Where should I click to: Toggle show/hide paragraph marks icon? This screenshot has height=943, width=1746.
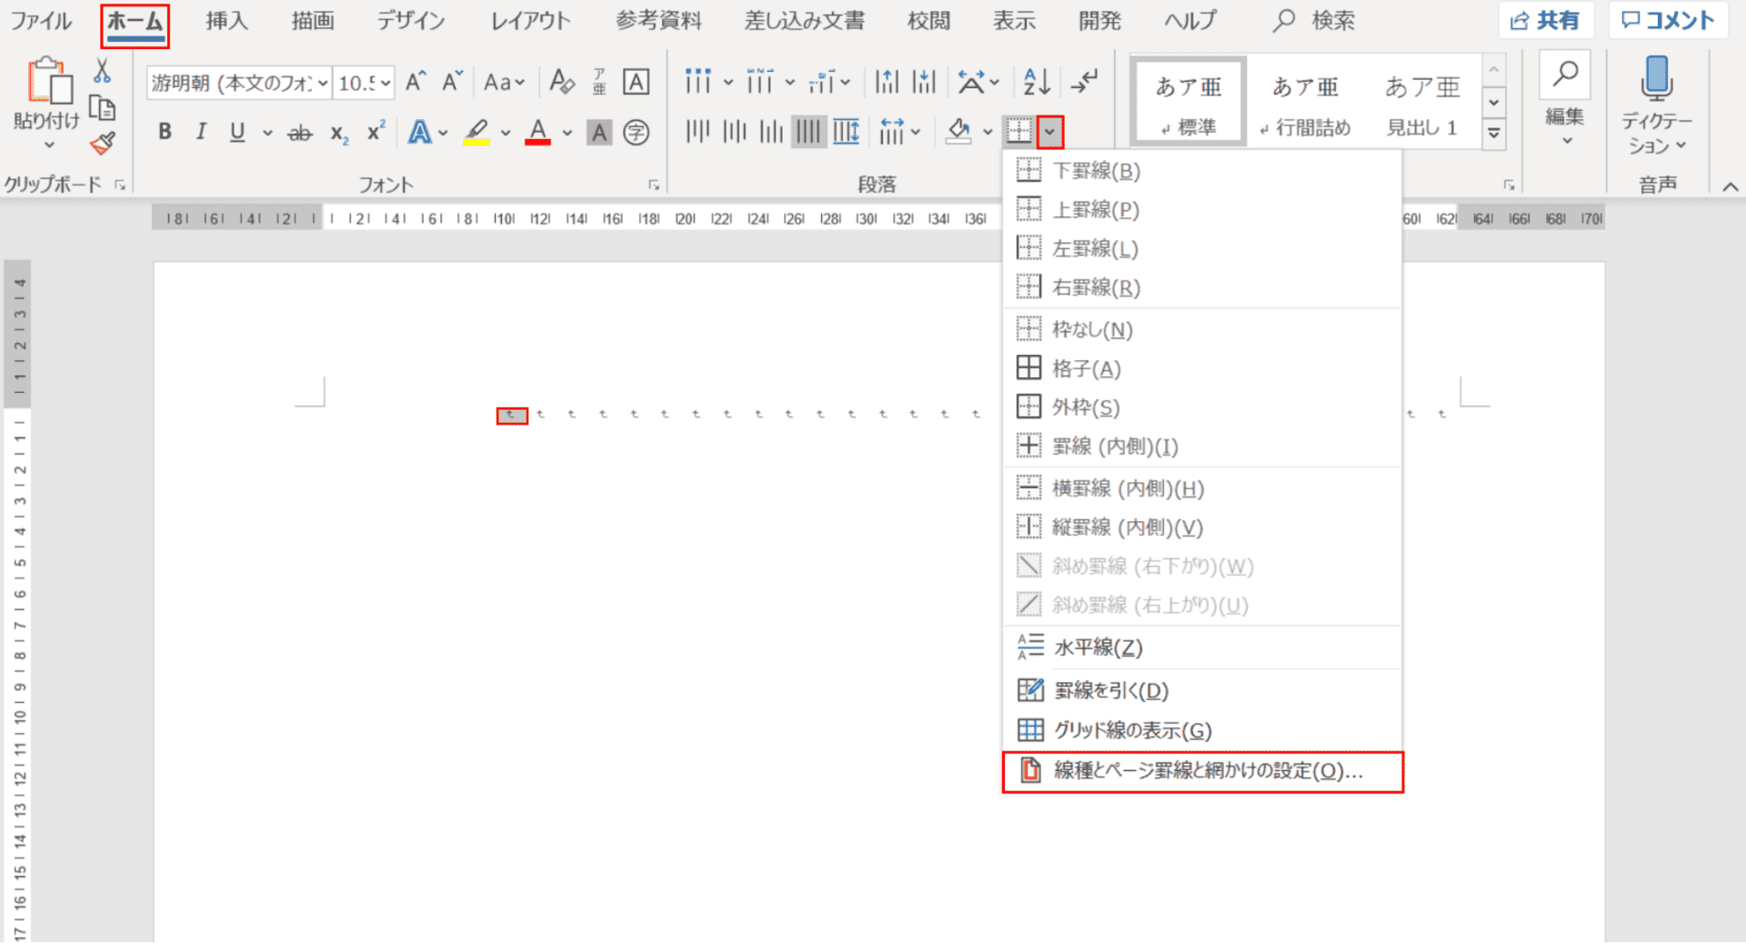click(x=1085, y=82)
